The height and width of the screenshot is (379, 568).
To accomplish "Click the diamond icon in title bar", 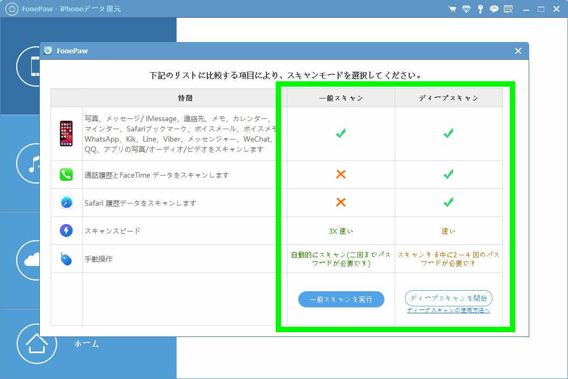I will pyautogui.click(x=466, y=9).
